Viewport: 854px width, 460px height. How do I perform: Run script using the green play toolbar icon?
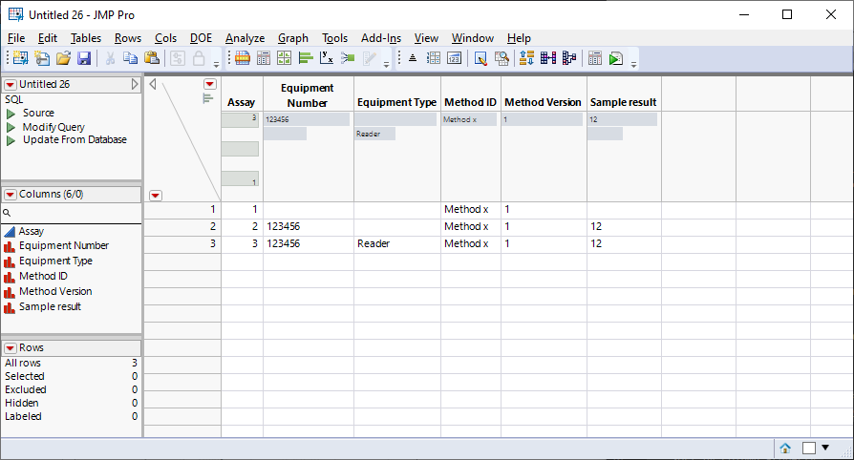pos(616,58)
